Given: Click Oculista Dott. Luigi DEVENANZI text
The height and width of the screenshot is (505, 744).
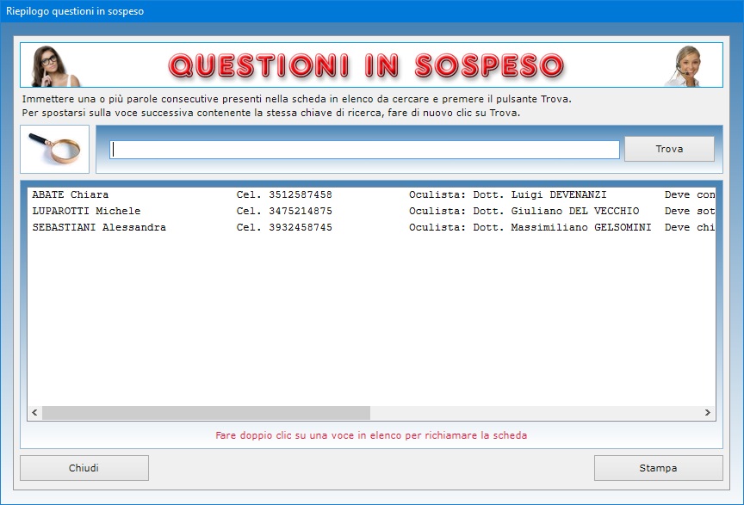Looking at the screenshot, I should pyautogui.click(x=508, y=194).
